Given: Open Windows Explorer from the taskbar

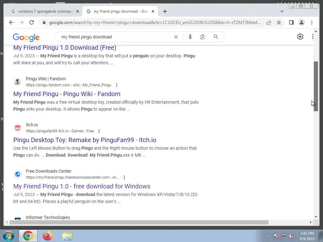Looking at the screenshot, I should [67, 236].
